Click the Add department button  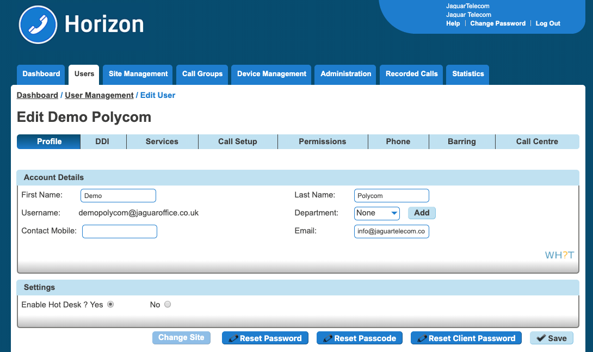click(x=422, y=213)
